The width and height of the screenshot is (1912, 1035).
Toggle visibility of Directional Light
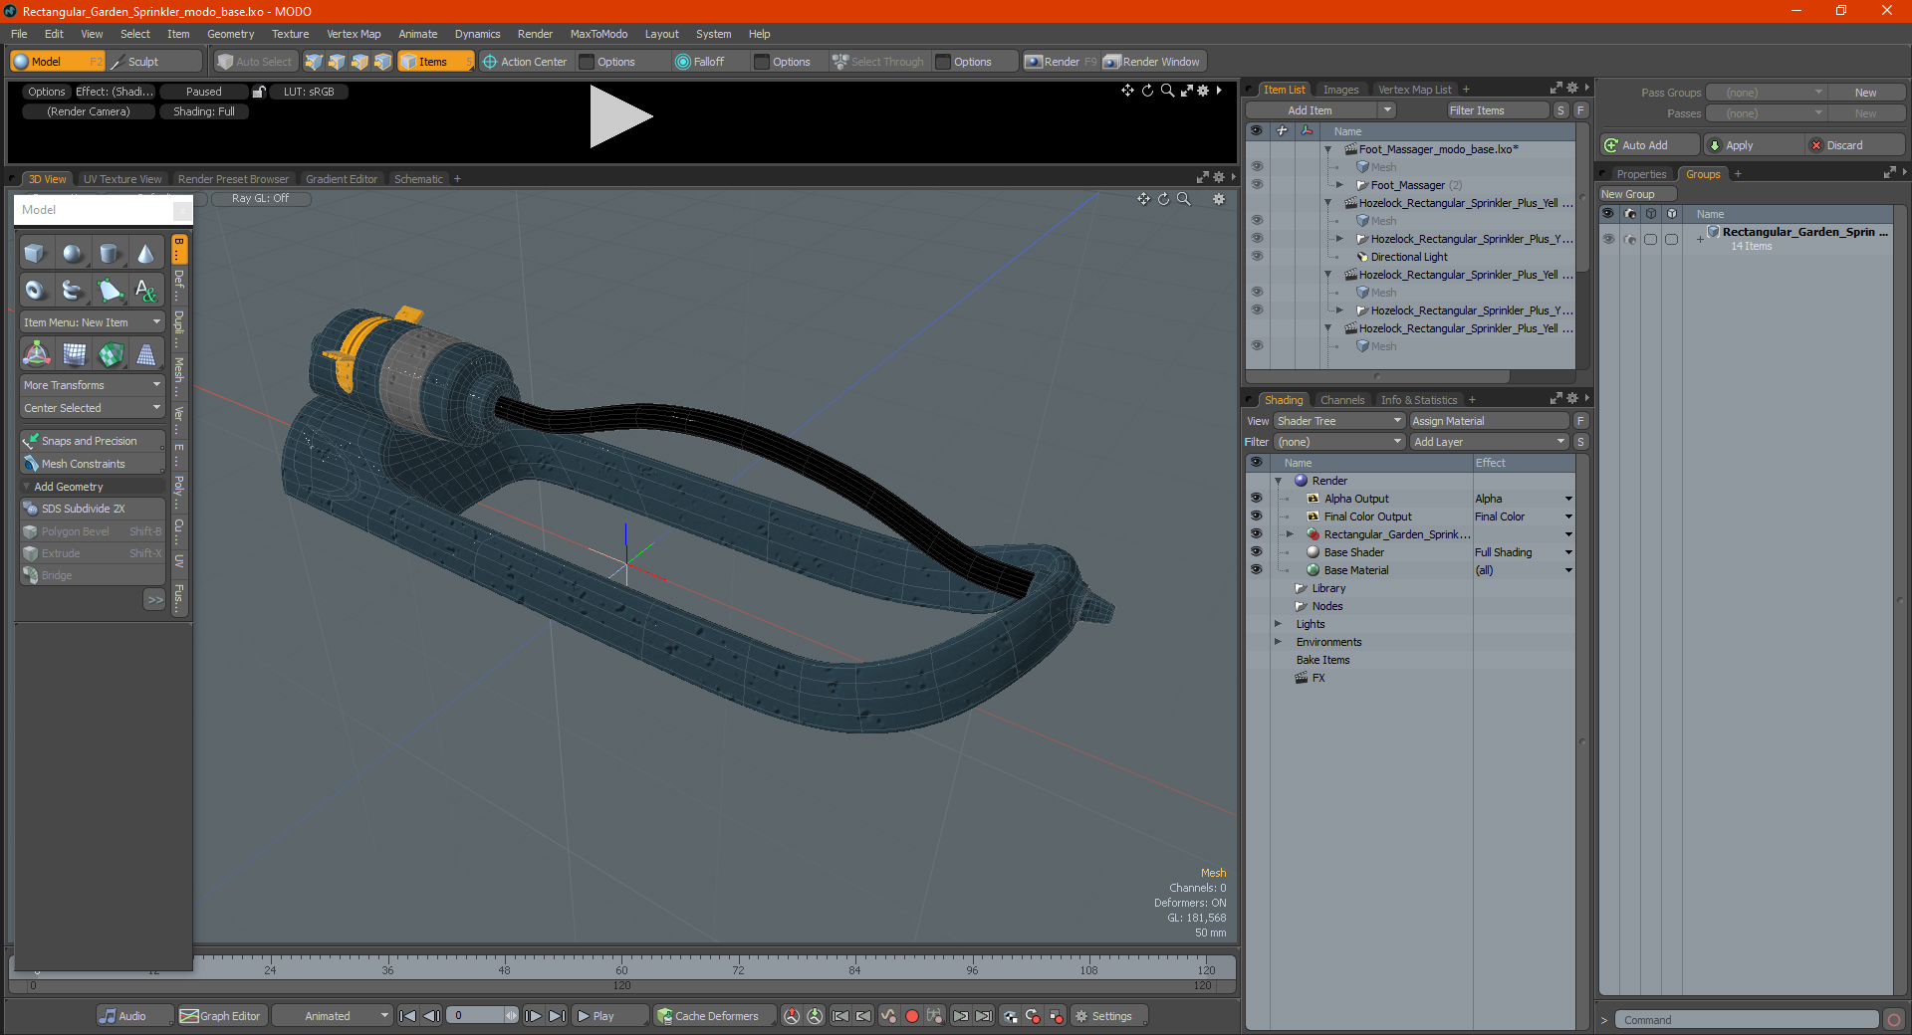click(1257, 257)
